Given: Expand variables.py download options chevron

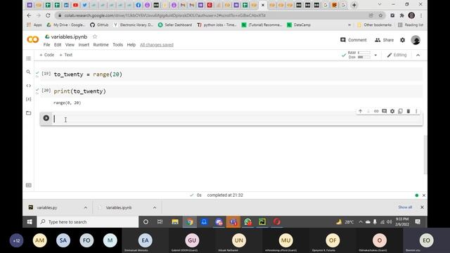Looking at the screenshot, I should click(86, 207).
